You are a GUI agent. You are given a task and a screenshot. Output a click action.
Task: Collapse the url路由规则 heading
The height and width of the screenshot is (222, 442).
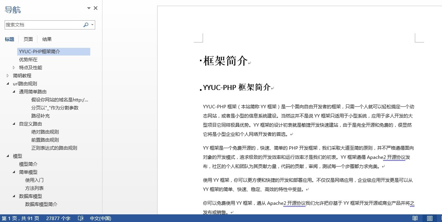point(8,83)
